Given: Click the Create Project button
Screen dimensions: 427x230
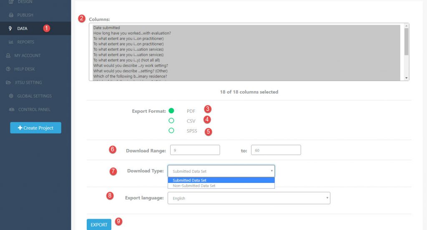Looking at the screenshot, I should pos(35,128).
